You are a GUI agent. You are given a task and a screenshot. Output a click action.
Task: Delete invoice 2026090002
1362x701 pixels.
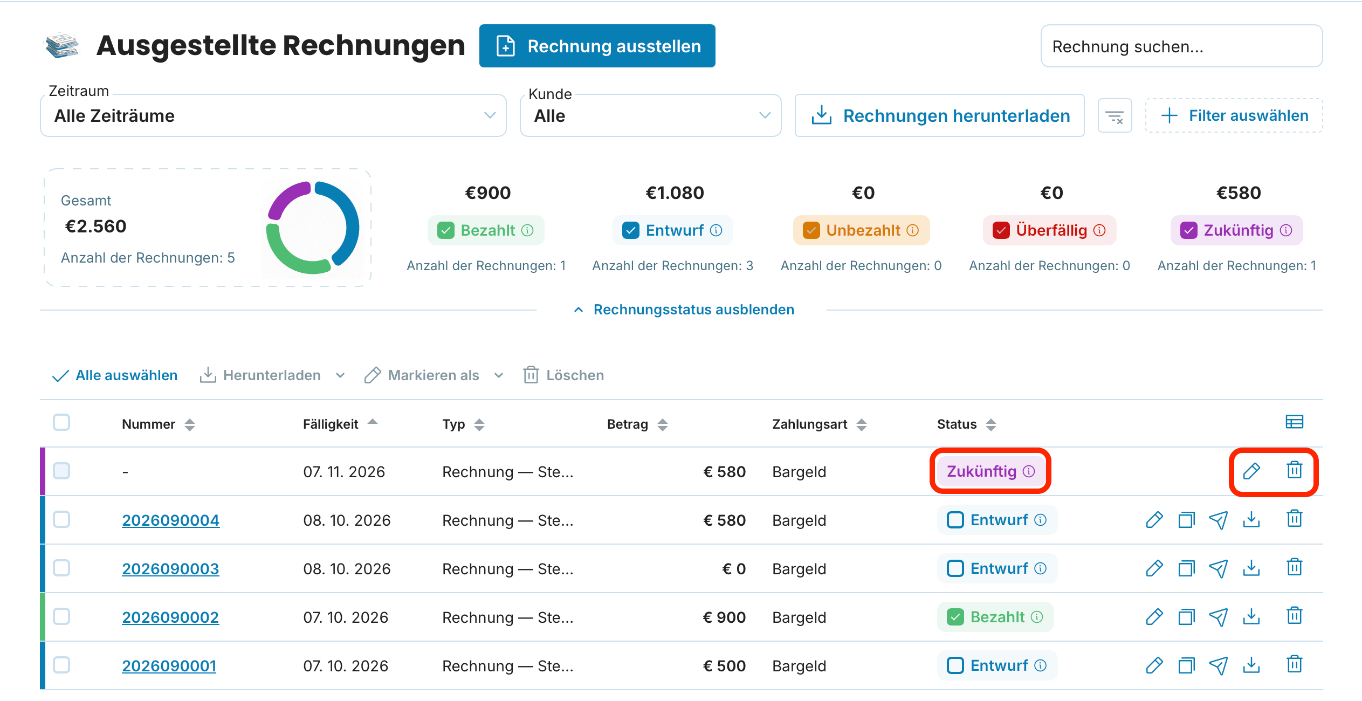pyautogui.click(x=1295, y=616)
